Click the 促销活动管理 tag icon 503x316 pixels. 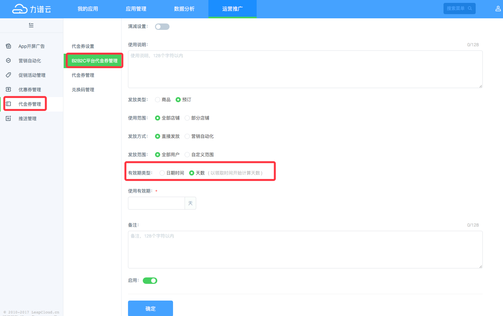9,75
